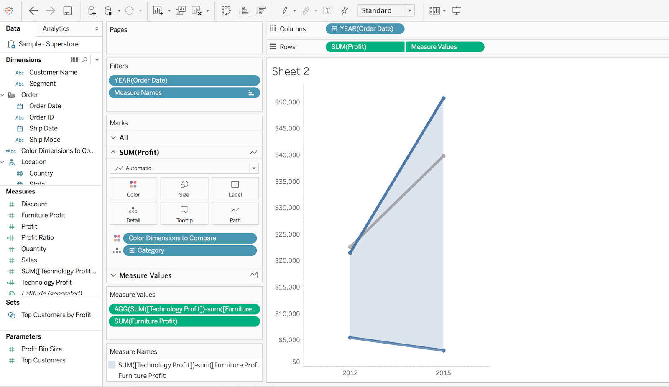669x387 pixels.
Task: Click the light blue Measure Names swatch
Action: [x=112, y=365]
